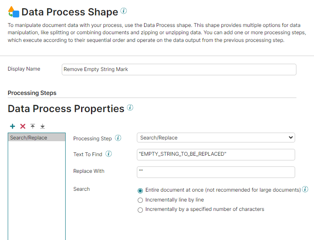Move processing step down with arrow icon
This screenshot has height=240, width=314.
(42, 126)
